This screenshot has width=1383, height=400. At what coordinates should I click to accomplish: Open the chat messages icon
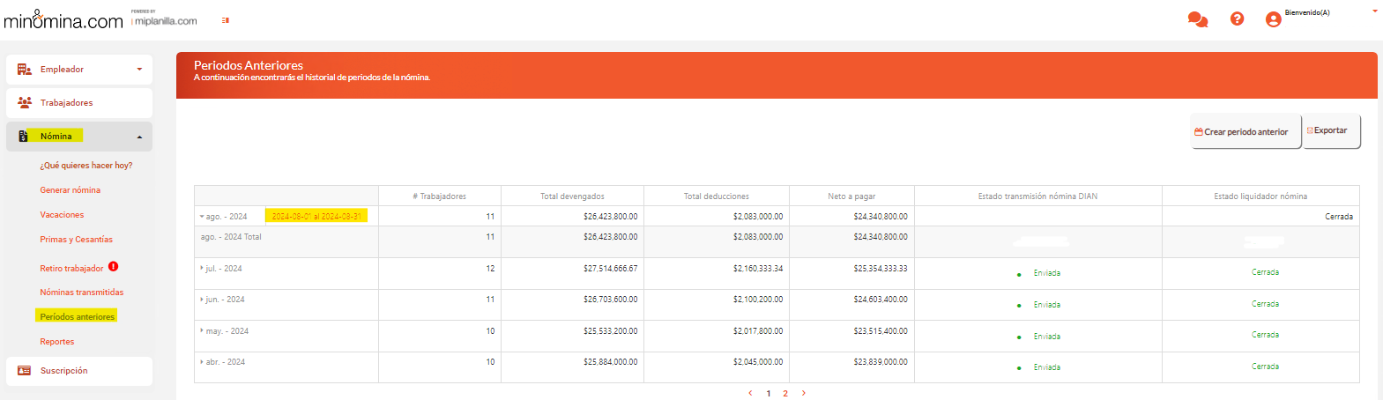click(1197, 19)
